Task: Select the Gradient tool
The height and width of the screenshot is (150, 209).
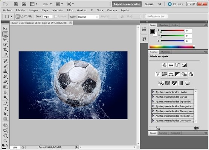Action: coord(5,87)
